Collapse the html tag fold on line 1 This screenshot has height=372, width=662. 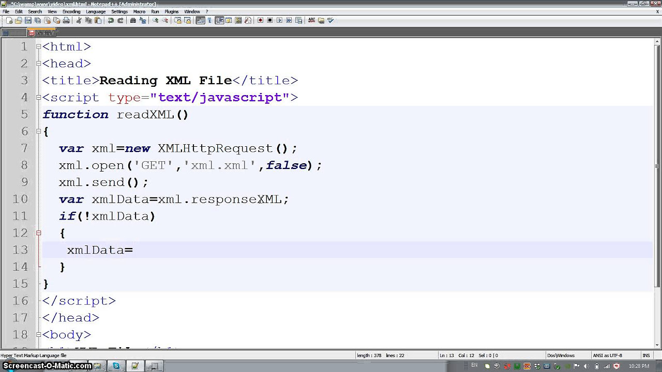click(38, 47)
